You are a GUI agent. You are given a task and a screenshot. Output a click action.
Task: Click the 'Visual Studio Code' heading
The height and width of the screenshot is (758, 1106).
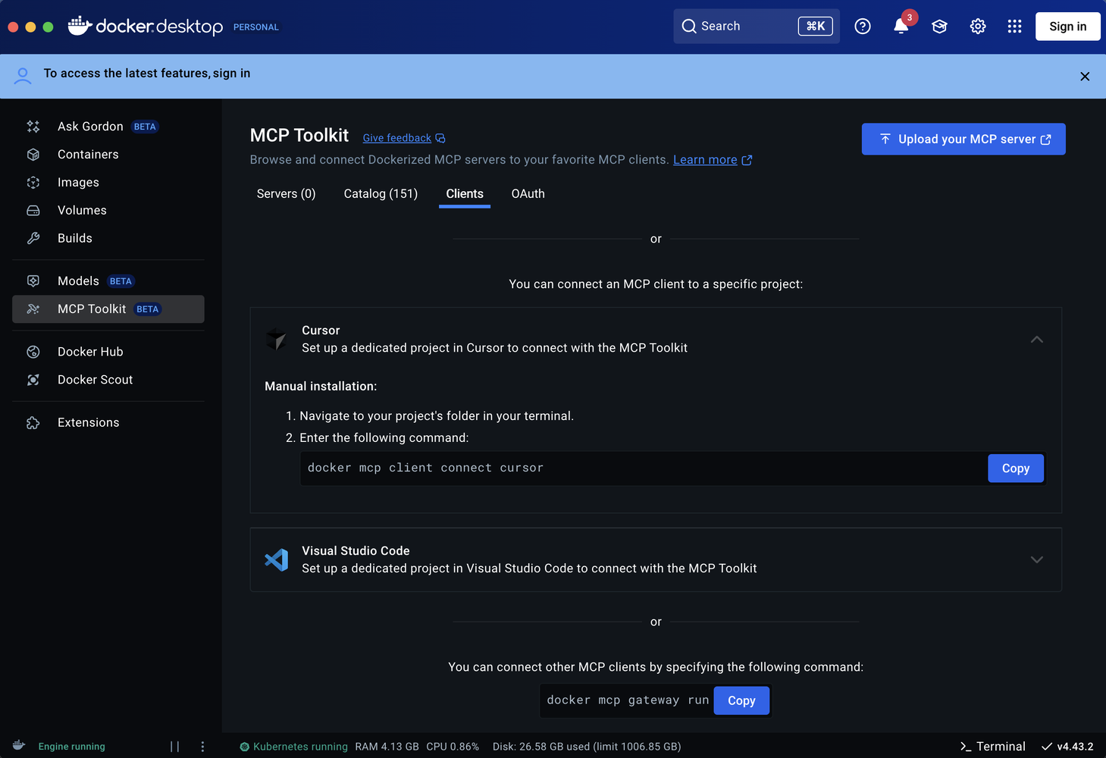pos(356,551)
